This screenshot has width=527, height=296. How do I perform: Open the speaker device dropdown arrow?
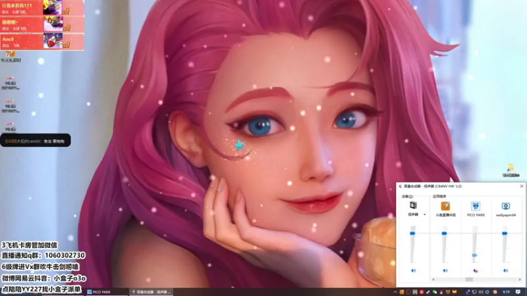[424, 214]
